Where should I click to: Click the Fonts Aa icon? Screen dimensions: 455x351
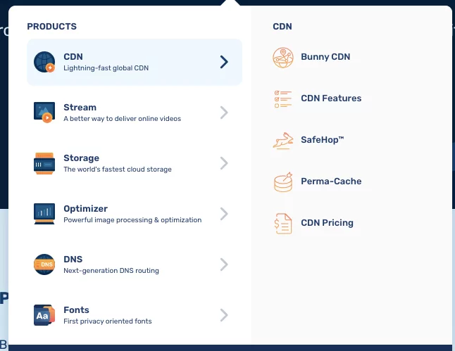44,315
